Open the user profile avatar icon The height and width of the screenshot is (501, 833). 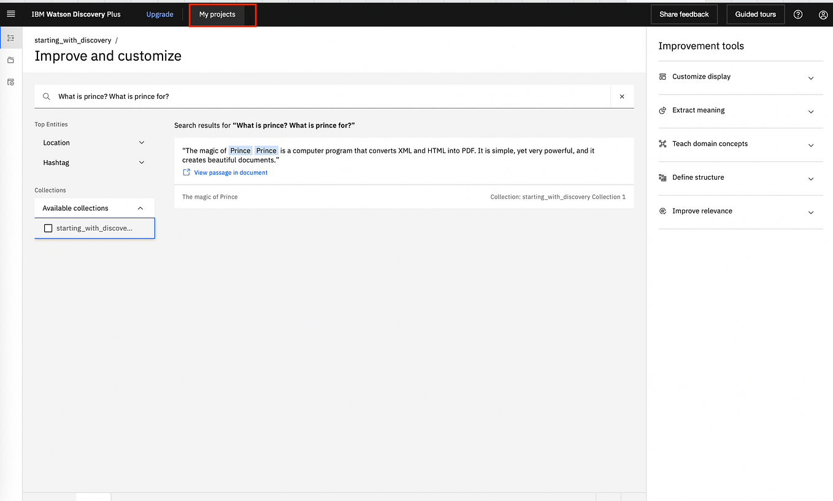tap(823, 15)
